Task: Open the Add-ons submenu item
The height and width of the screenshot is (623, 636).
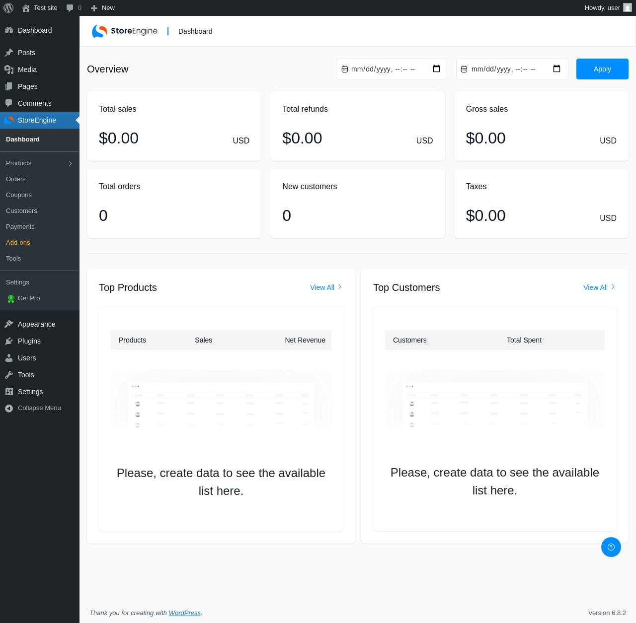Action: [x=18, y=243]
